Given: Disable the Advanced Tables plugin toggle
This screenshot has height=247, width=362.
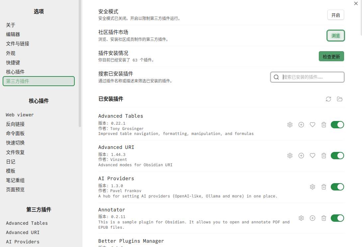Looking at the screenshot, I should pyautogui.click(x=337, y=125).
